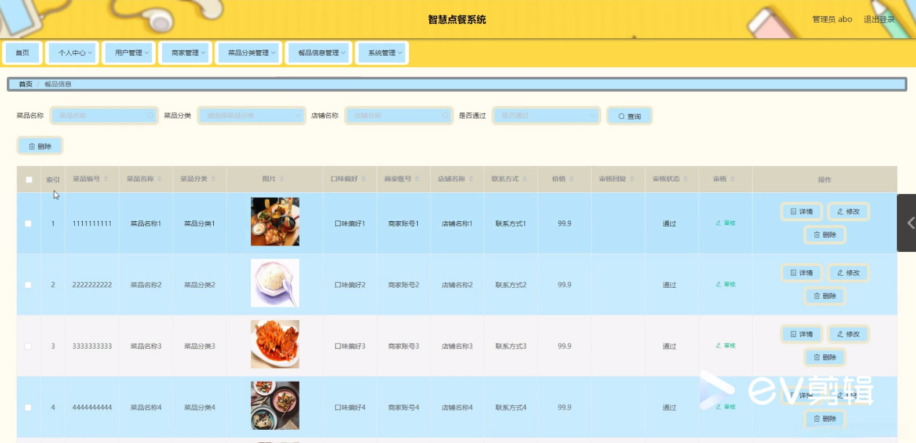Click the 口味偏好2 cell
916x443 pixels.
coord(350,285)
